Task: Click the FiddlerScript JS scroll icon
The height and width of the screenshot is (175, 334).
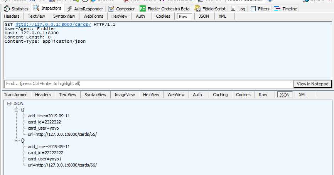Action: tap(197, 8)
